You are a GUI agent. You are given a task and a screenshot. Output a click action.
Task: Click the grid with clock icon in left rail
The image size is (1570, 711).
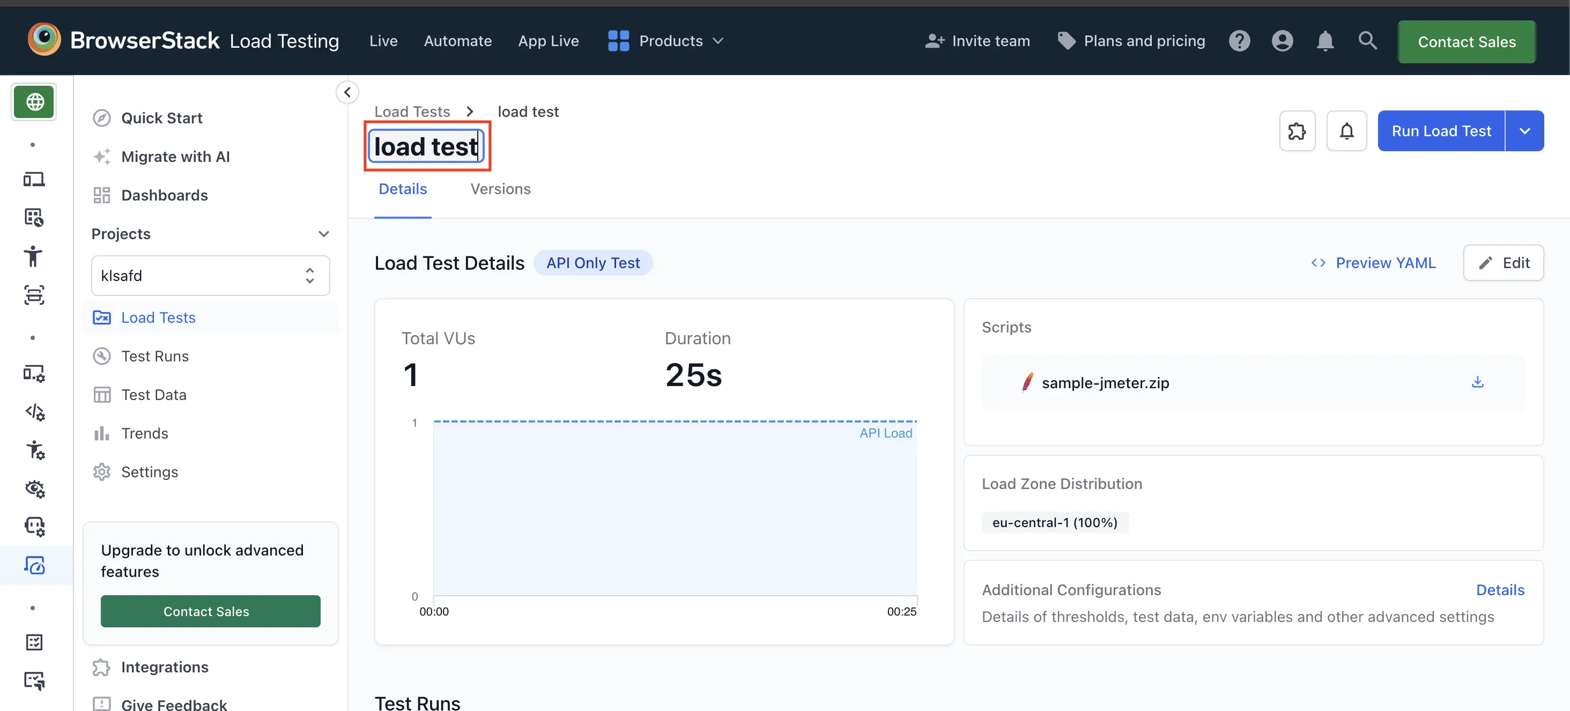click(34, 218)
